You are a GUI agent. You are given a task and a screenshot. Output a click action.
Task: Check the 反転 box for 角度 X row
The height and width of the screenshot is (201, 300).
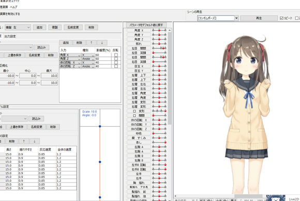click(x=116, y=55)
